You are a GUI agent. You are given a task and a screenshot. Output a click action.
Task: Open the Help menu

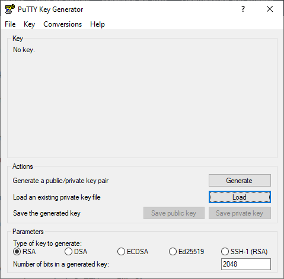(x=97, y=24)
